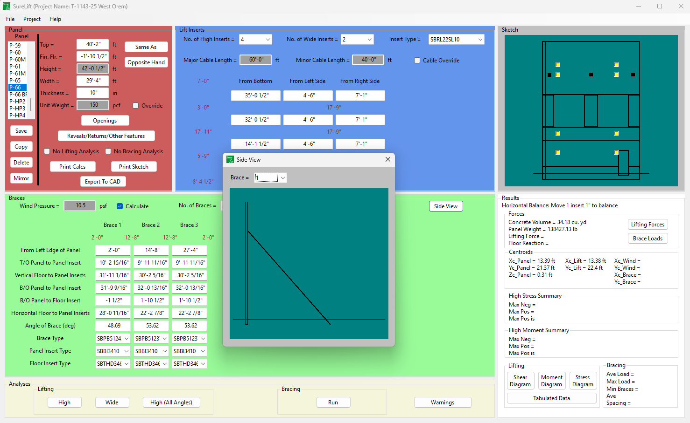Open the Help menu
The height and width of the screenshot is (423, 690).
[55, 19]
